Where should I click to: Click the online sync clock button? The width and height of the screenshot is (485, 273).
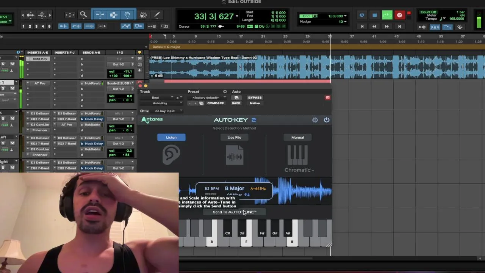pos(362,15)
